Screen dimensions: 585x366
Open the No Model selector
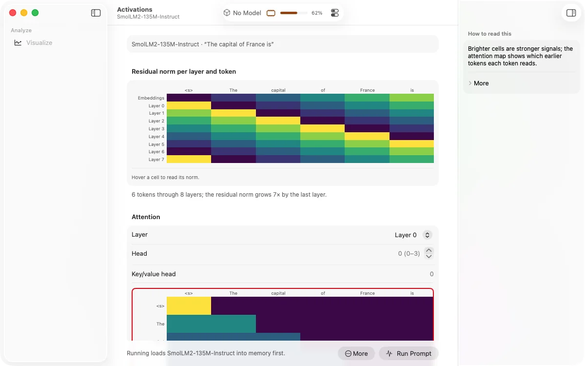(242, 13)
